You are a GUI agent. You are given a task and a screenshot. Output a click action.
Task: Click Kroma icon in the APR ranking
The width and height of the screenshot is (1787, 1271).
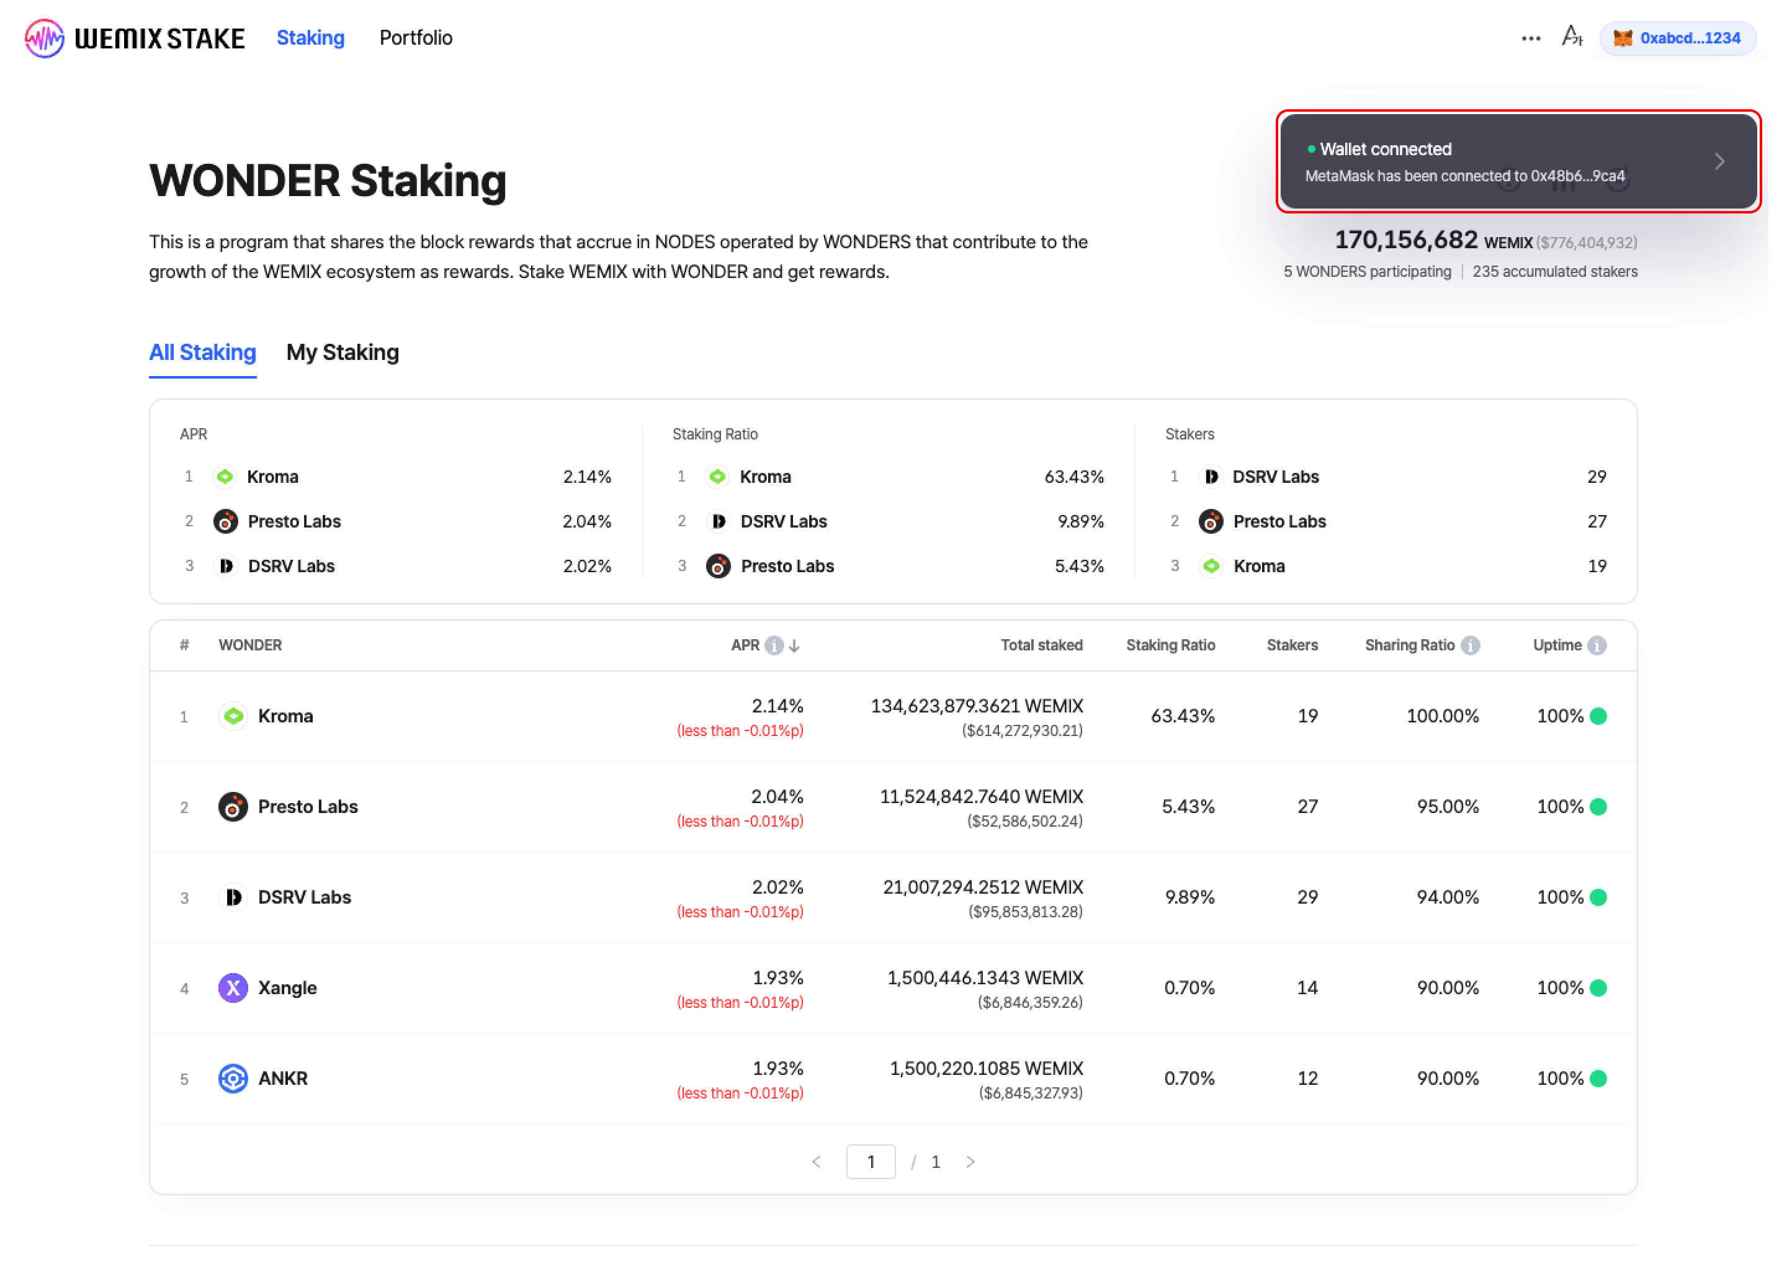click(x=225, y=477)
